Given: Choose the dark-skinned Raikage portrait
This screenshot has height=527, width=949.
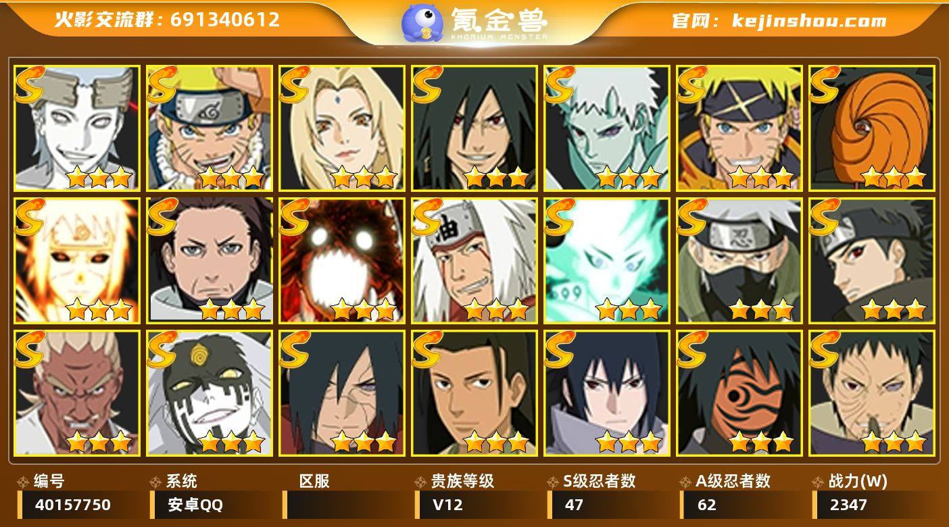Looking at the screenshot, I should tap(77, 393).
